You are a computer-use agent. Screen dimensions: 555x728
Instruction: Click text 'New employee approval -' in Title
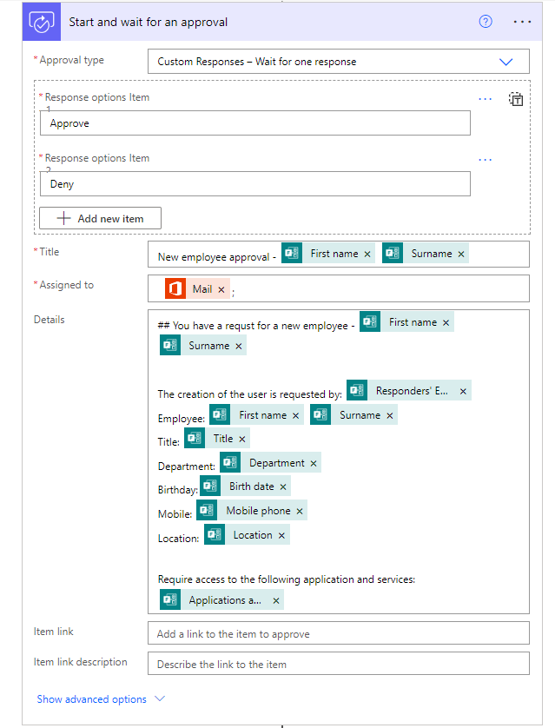pos(217,257)
